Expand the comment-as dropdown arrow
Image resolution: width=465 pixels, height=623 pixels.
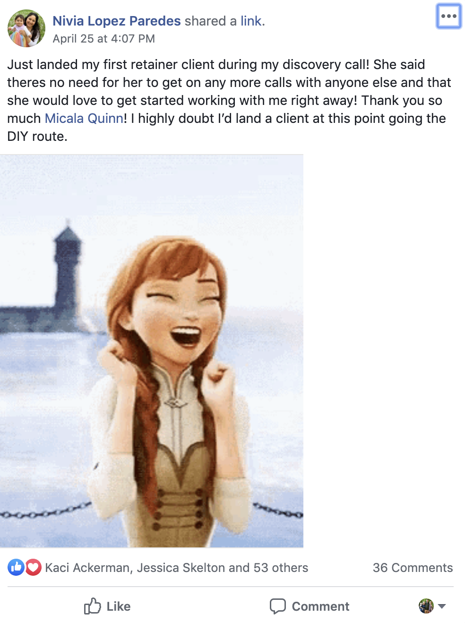[x=442, y=606]
